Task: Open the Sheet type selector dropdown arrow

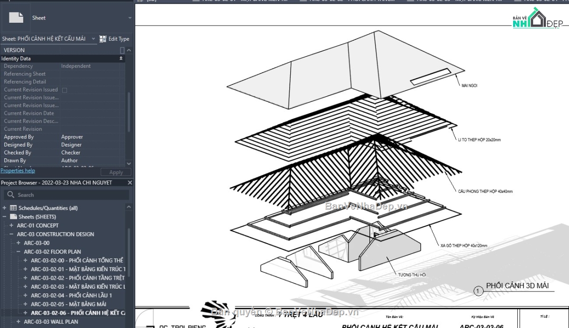Action: click(130, 18)
